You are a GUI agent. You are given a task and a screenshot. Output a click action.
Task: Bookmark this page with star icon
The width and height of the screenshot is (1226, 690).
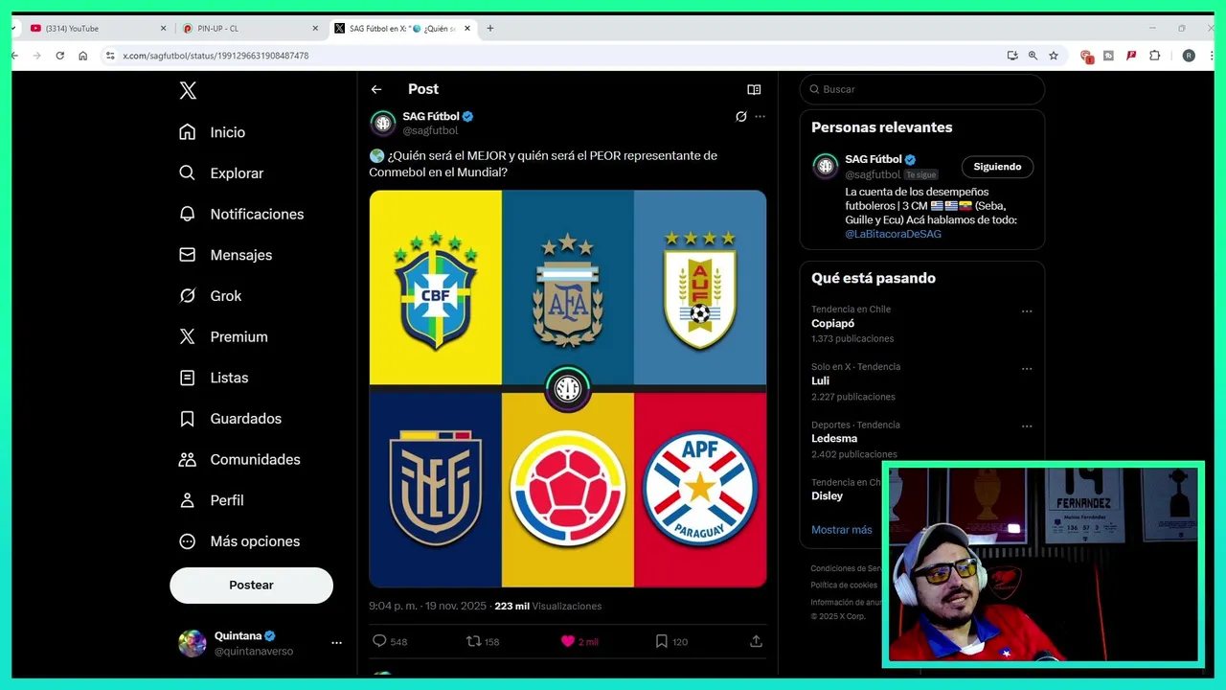click(1054, 56)
